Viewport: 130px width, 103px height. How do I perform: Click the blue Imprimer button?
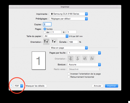click(112, 86)
